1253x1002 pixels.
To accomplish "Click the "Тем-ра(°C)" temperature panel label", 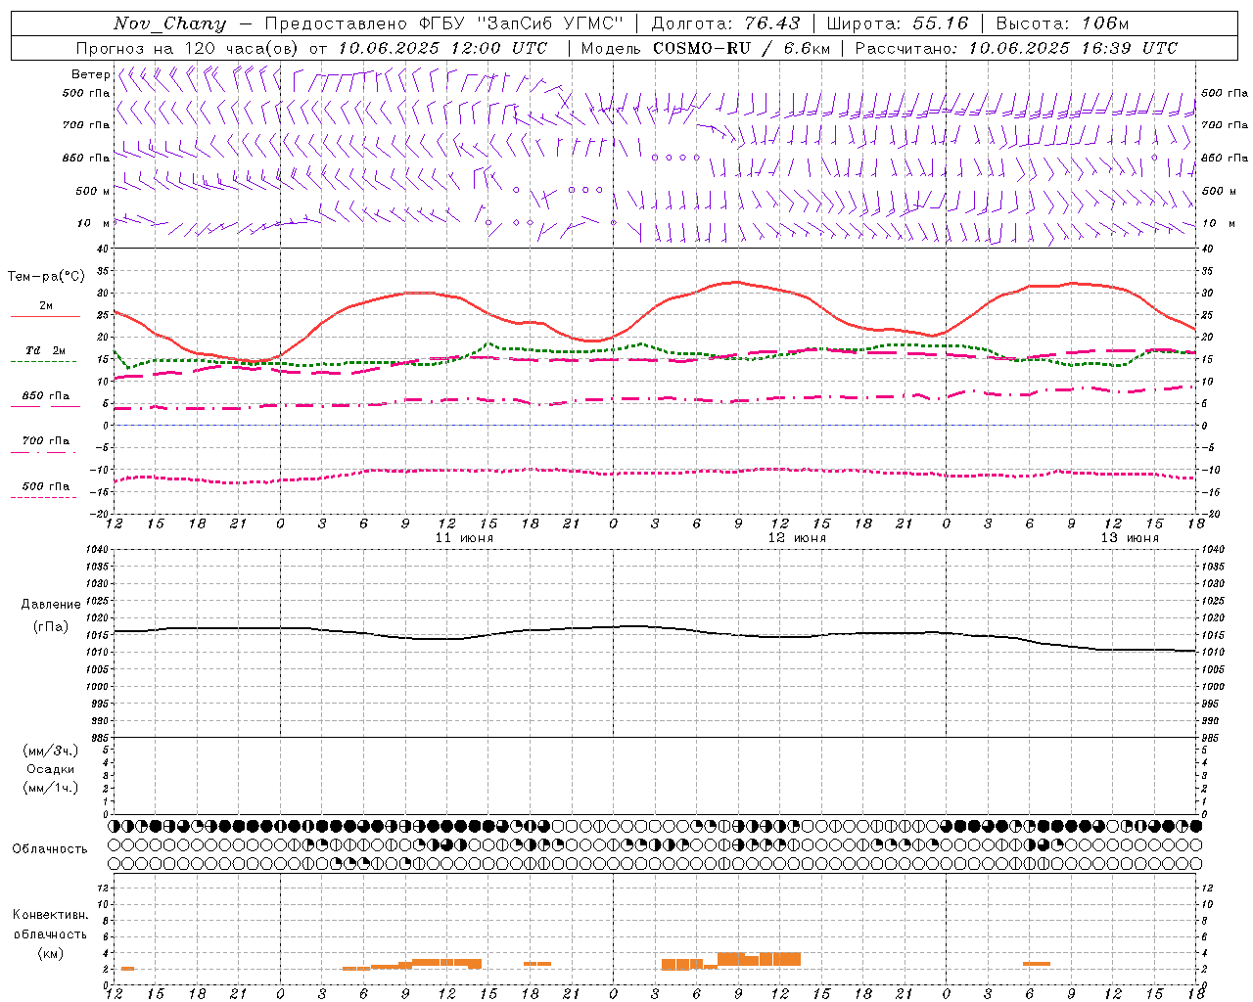I will coord(46,277).
